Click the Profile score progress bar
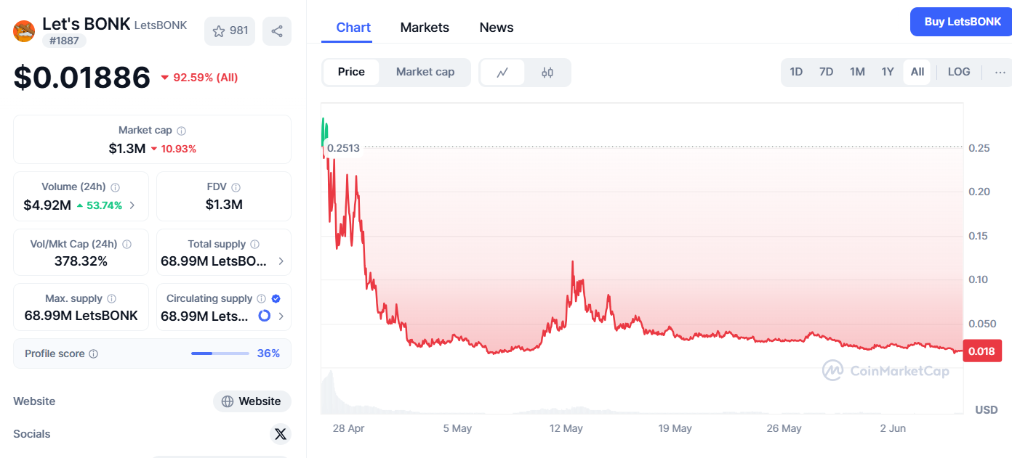This screenshot has height=458, width=1012. [220, 353]
